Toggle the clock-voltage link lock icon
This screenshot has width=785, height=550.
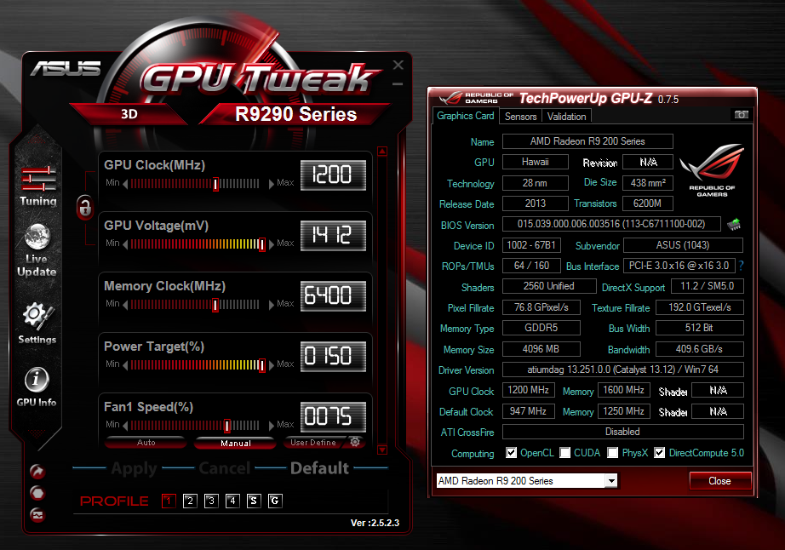pos(85,207)
